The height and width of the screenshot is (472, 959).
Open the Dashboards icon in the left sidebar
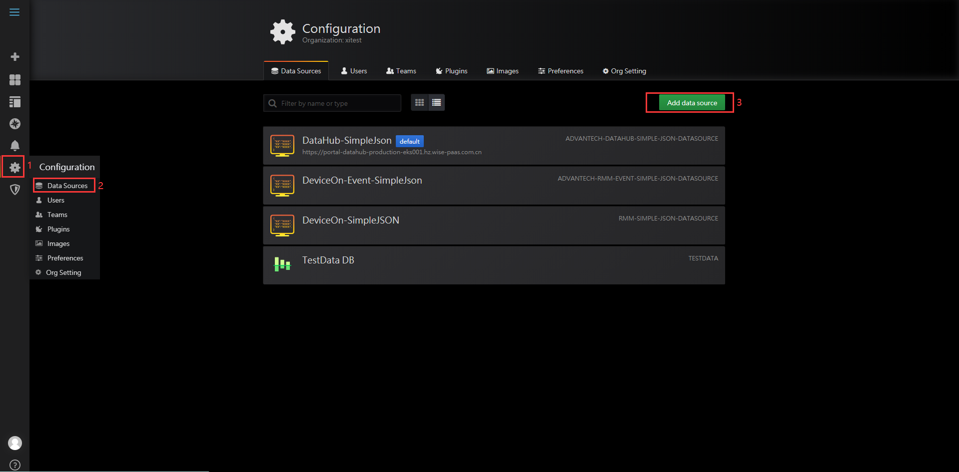pyautogui.click(x=14, y=80)
